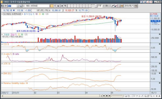Click the magnifier zoom icon in bottom toolbar
Image resolution: width=162 pixels, height=99 pixels.
151,96
